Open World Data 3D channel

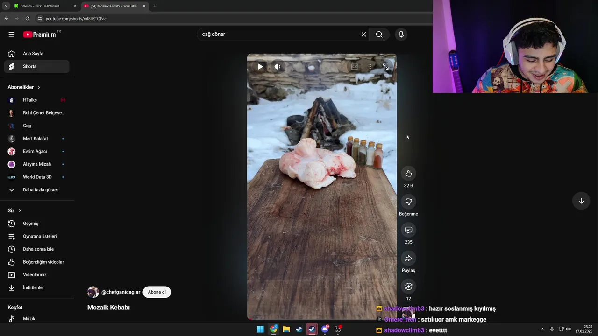click(x=36, y=177)
